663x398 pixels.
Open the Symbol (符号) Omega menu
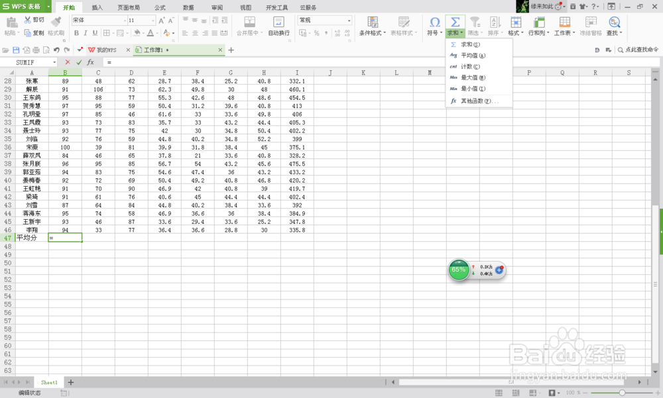435,26
